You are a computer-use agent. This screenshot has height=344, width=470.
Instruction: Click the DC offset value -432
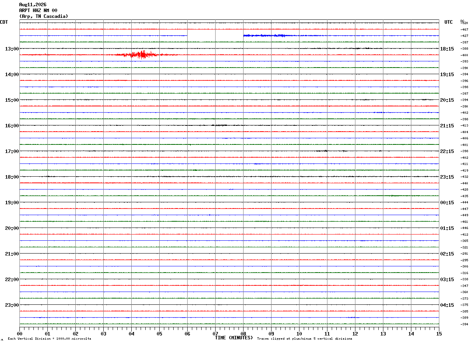464,177
